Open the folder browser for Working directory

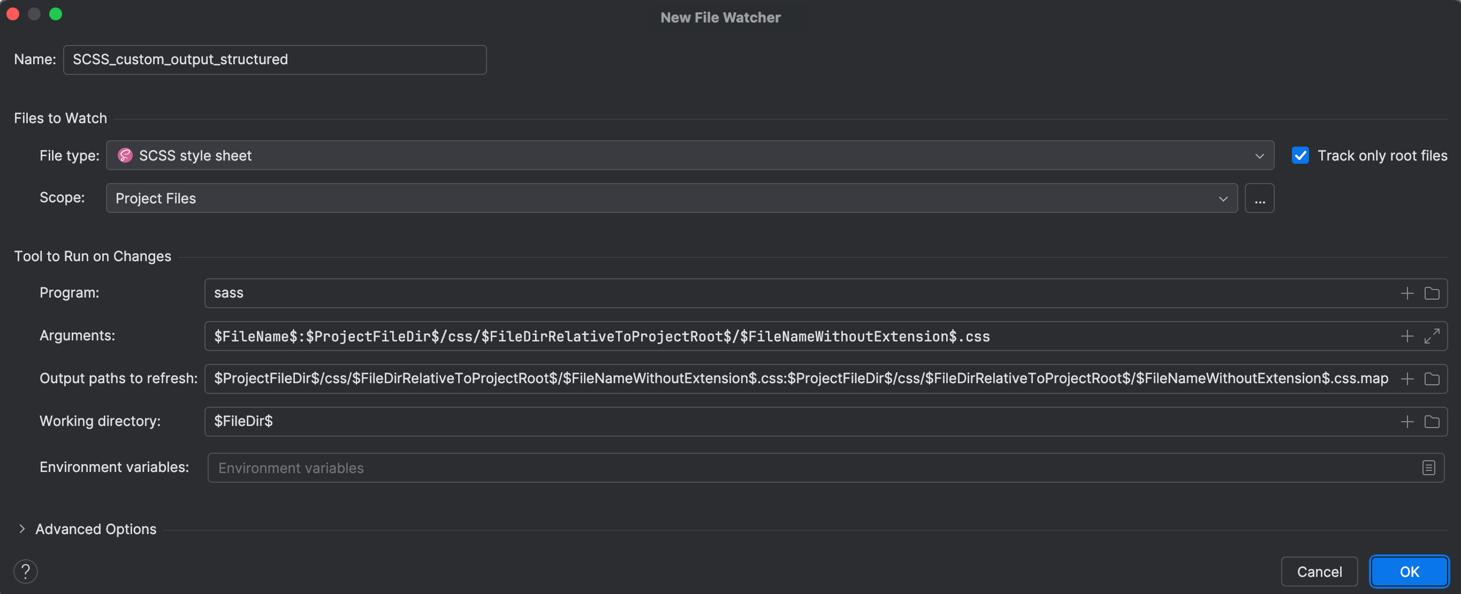pyautogui.click(x=1432, y=421)
